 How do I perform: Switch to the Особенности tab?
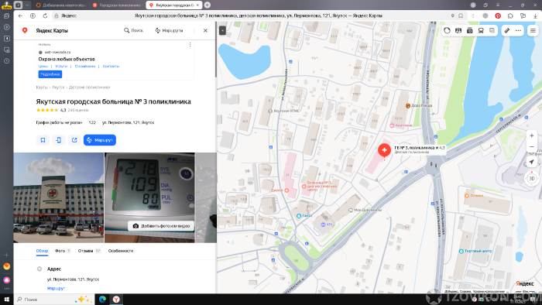tap(121, 251)
